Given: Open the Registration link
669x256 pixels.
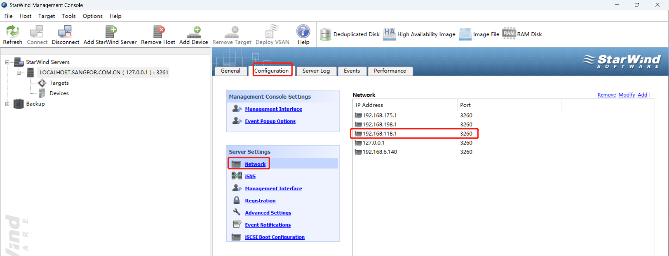Looking at the screenshot, I should 260,201.
